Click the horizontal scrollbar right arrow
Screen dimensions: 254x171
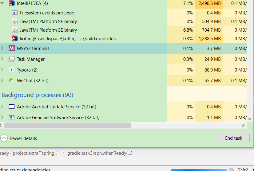243,125
